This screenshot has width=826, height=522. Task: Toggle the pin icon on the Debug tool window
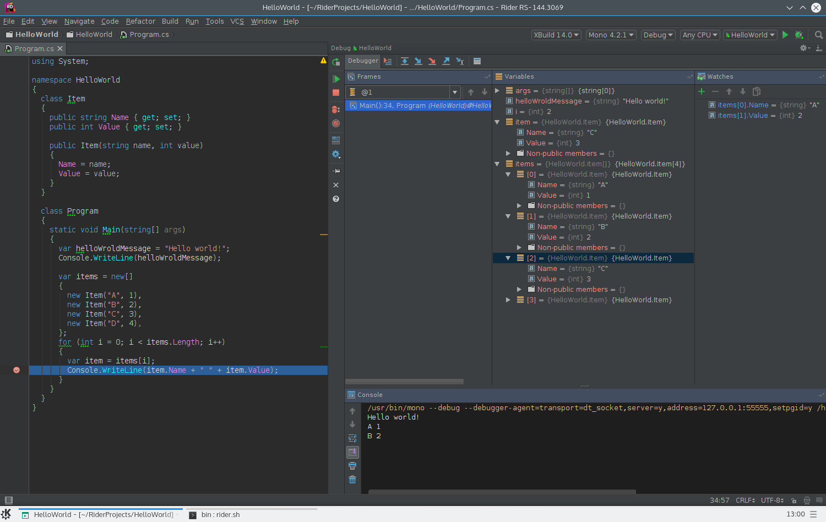coord(336,171)
